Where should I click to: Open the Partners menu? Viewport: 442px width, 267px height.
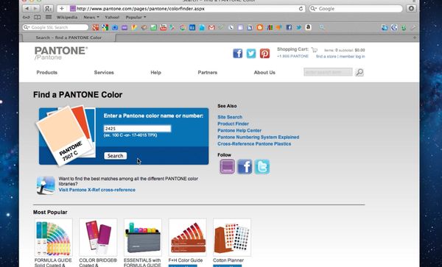pos(208,72)
